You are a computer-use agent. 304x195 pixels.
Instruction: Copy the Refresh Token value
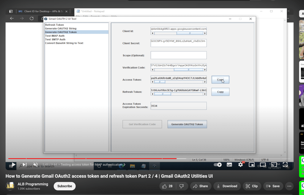pyautogui.click(x=220, y=92)
